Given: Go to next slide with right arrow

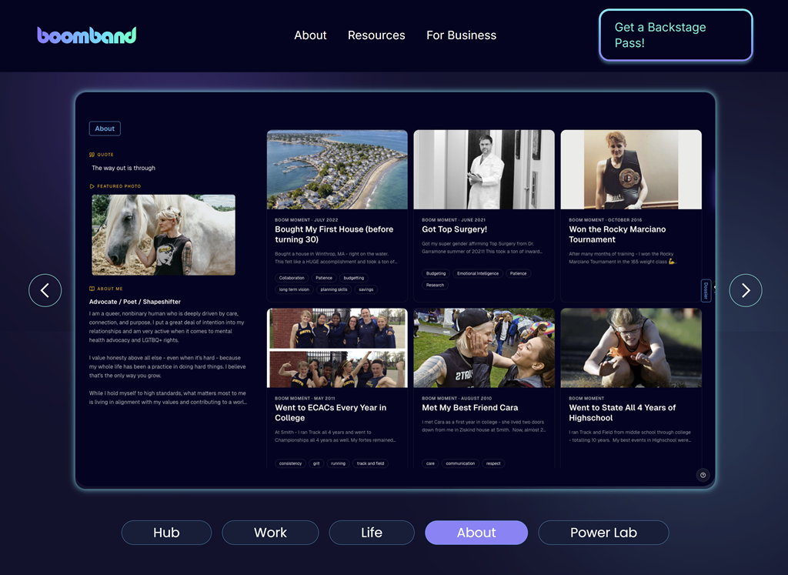Looking at the screenshot, I should point(745,290).
